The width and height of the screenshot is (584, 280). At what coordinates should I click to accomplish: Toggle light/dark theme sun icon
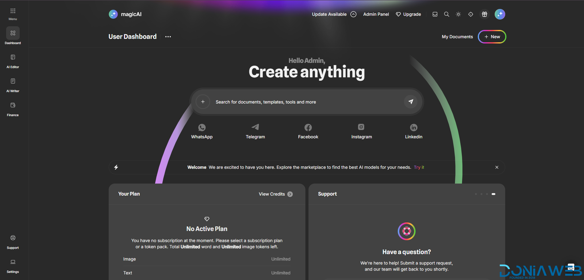coord(458,14)
